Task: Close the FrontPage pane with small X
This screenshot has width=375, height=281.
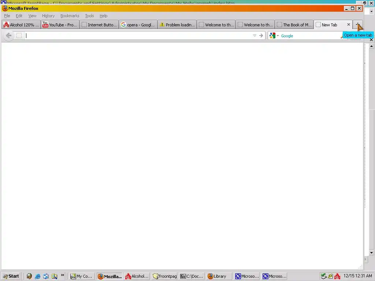Action: click(371, 40)
